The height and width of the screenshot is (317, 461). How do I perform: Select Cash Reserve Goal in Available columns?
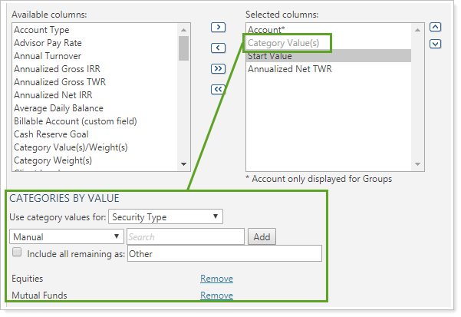click(x=51, y=134)
